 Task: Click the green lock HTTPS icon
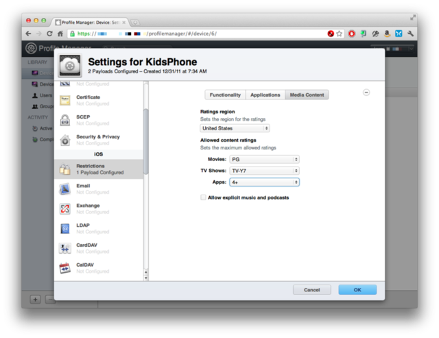tap(72, 34)
